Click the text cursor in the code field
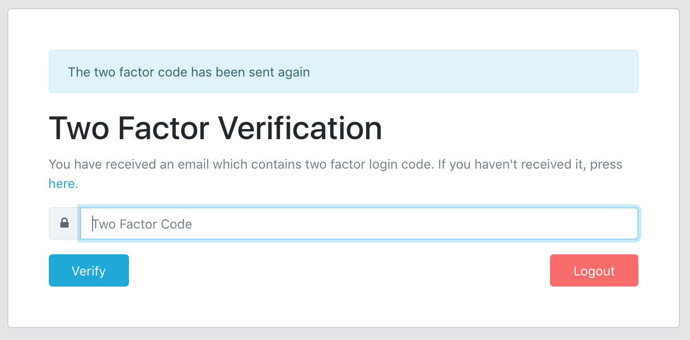This screenshot has width=690, height=340. (92, 223)
